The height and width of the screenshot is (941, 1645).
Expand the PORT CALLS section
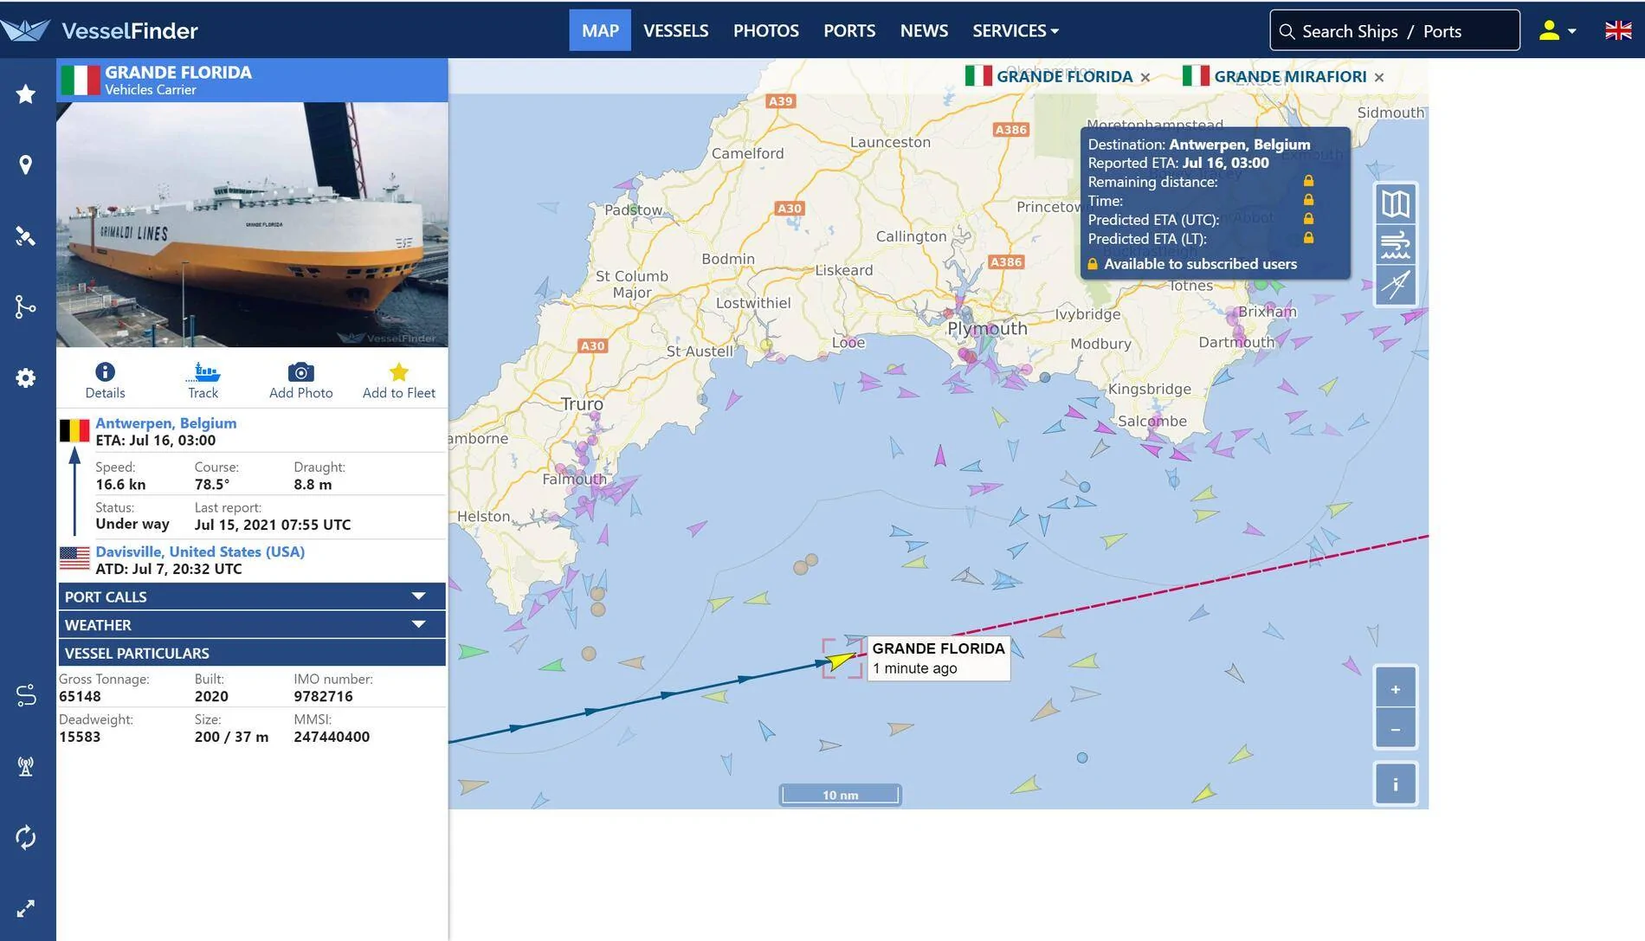coord(252,596)
